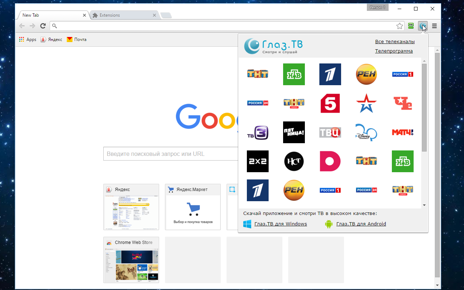This screenshot has height=290, width=464.
Task: Bookmark this page with the star icon
Action: (399, 26)
